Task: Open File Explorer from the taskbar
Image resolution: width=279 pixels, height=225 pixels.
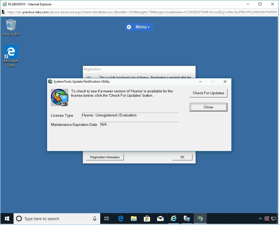Action: click(x=134, y=219)
